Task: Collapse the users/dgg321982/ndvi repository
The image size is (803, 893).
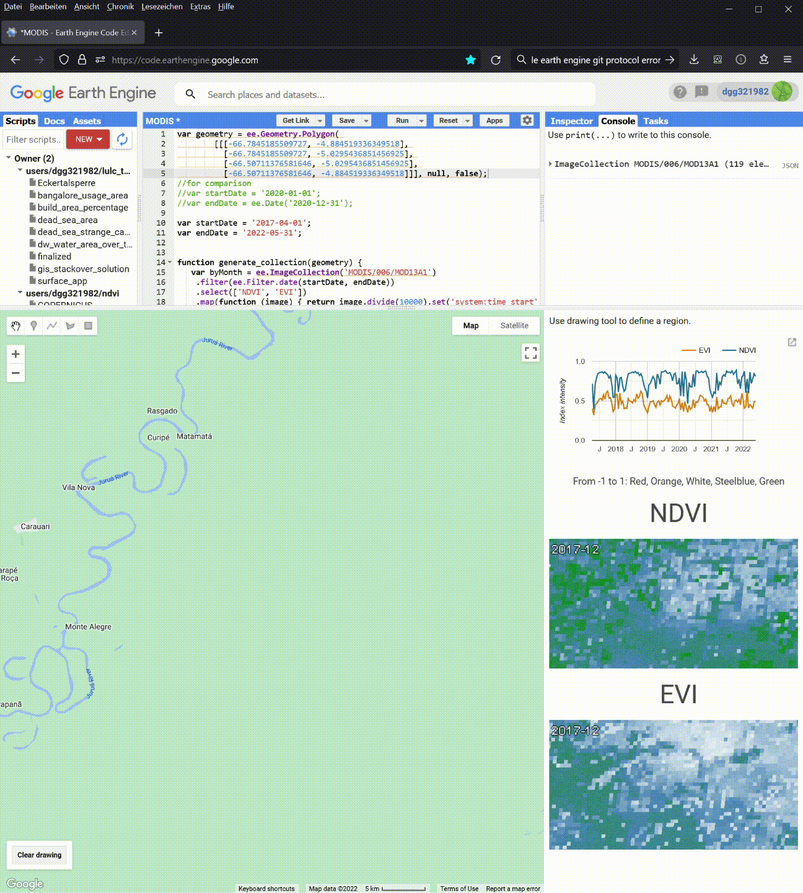Action: [x=20, y=293]
